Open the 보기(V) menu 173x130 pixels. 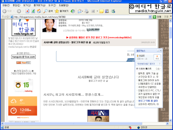(x=27, y=5)
